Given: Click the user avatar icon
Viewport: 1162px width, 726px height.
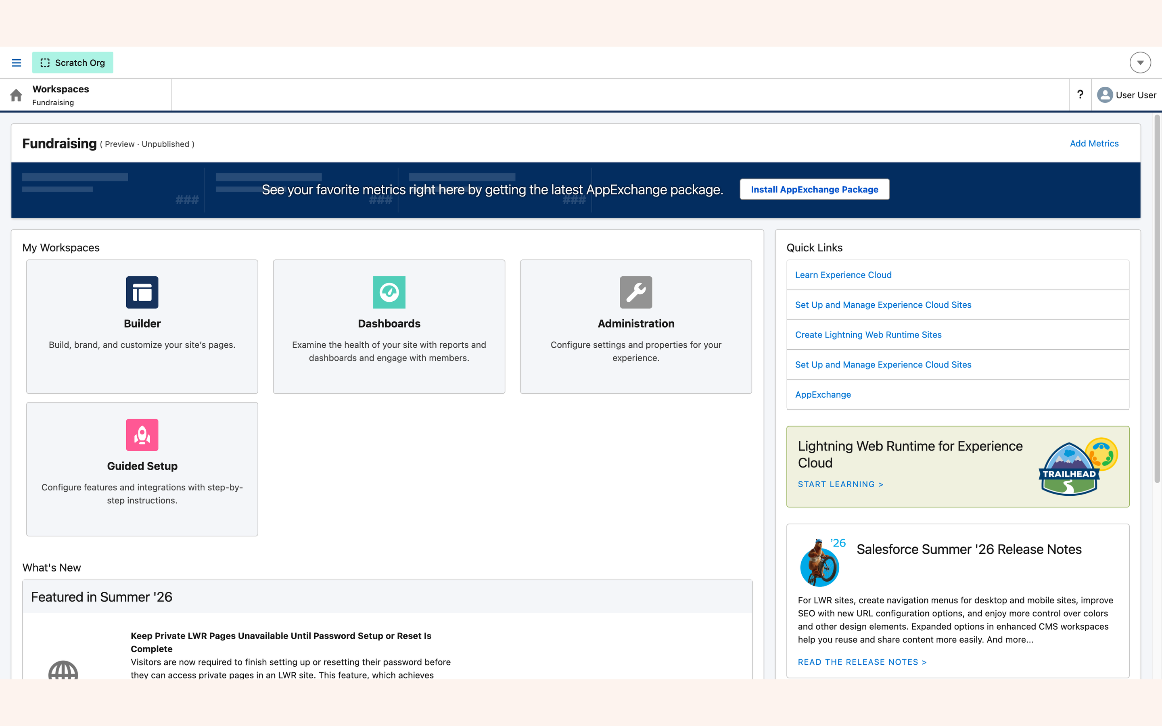Looking at the screenshot, I should coord(1105,95).
